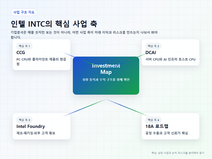
Task: Click the '핵심 축 3' badge
Action: [x=24, y=120]
